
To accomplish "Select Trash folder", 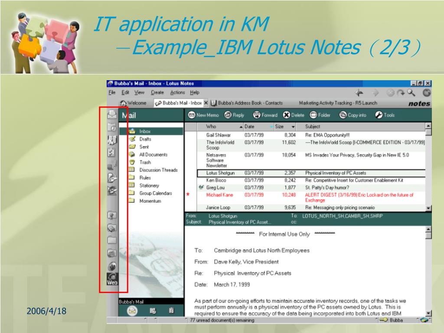I will coord(145,162).
